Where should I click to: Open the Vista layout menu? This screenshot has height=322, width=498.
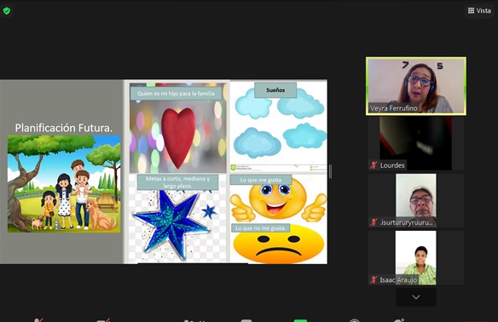(479, 11)
